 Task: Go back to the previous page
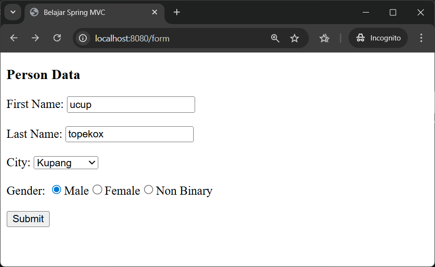13,38
